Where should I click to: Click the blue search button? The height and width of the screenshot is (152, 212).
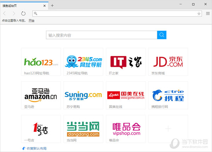(162, 35)
